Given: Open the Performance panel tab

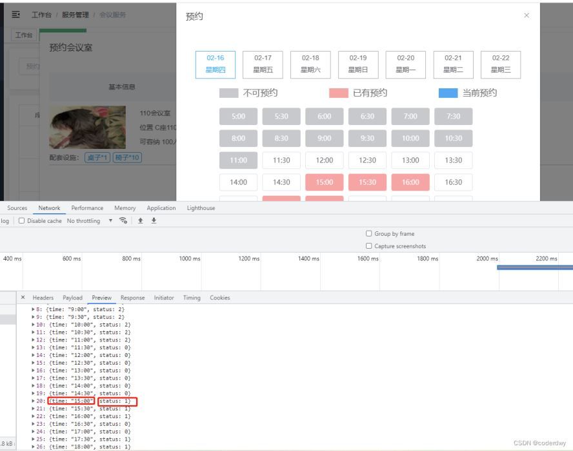Looking at the screenshot, I should tap(87, 208).
